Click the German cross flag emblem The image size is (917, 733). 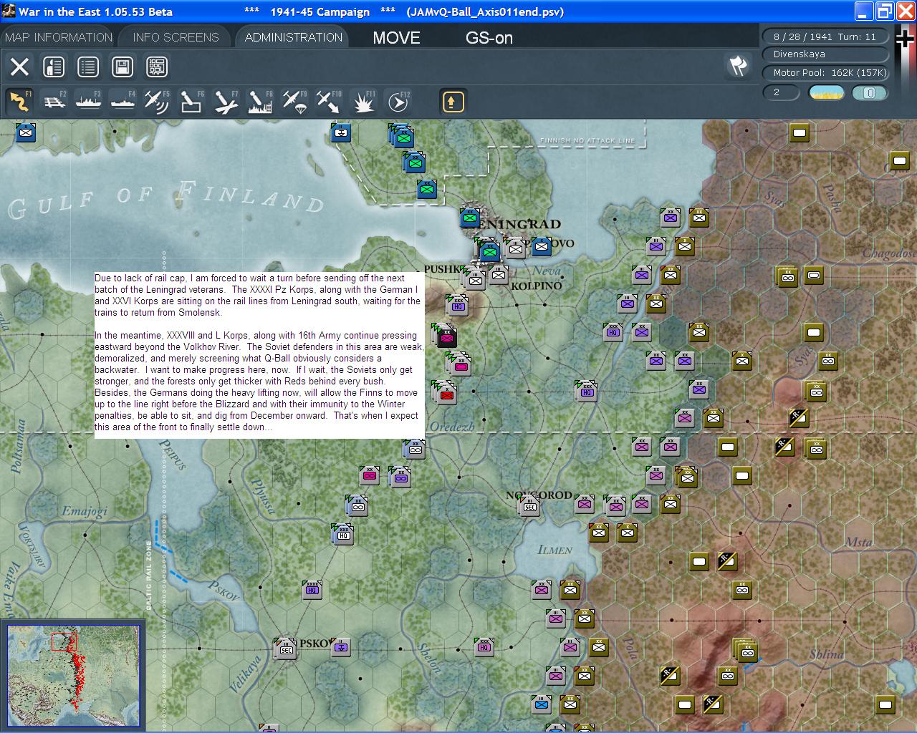tap(906, 39)
